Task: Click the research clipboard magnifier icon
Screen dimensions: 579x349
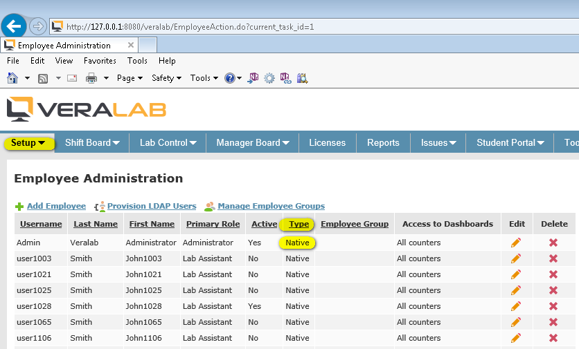Action: coord(302,78)
